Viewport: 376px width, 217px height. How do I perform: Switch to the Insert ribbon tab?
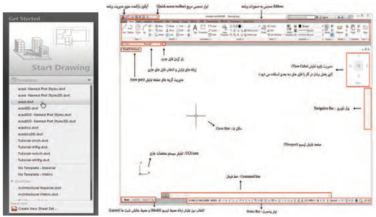(x=139, y=22)
